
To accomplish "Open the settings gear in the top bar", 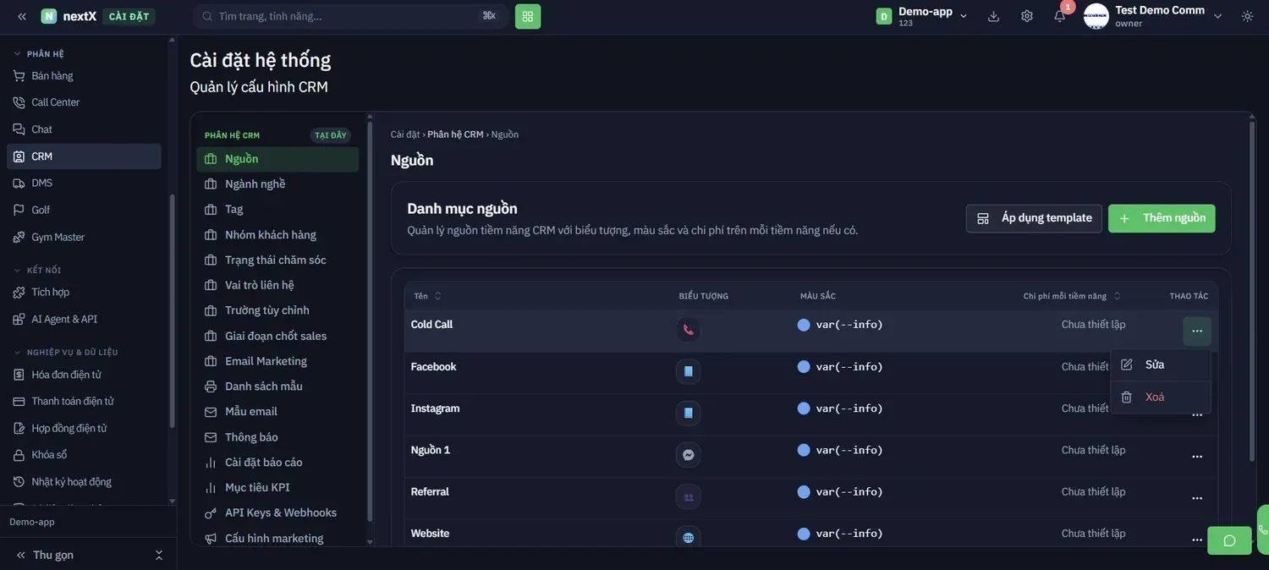I will [1027, 16].
